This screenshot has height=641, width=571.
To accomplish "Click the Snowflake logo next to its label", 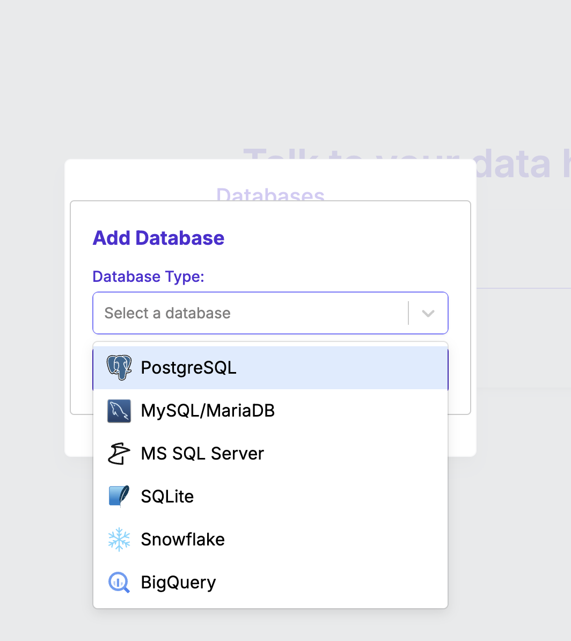I will coord(119,539).
